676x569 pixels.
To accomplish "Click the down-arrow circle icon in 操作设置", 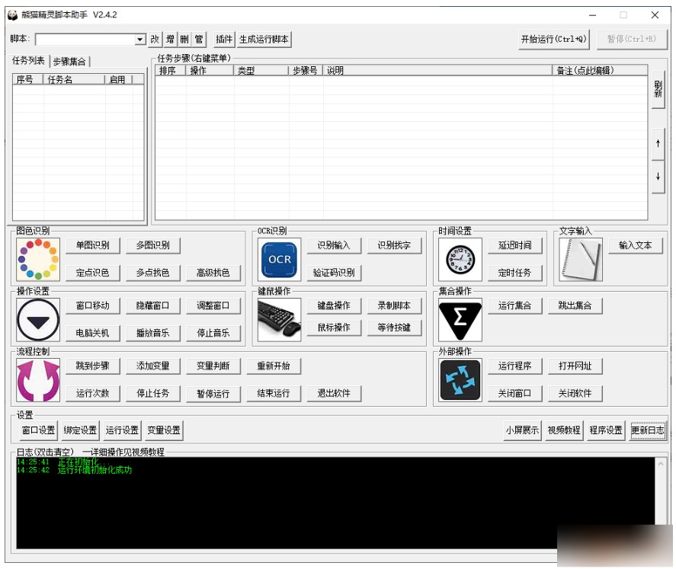I will [x=38, y=320].
